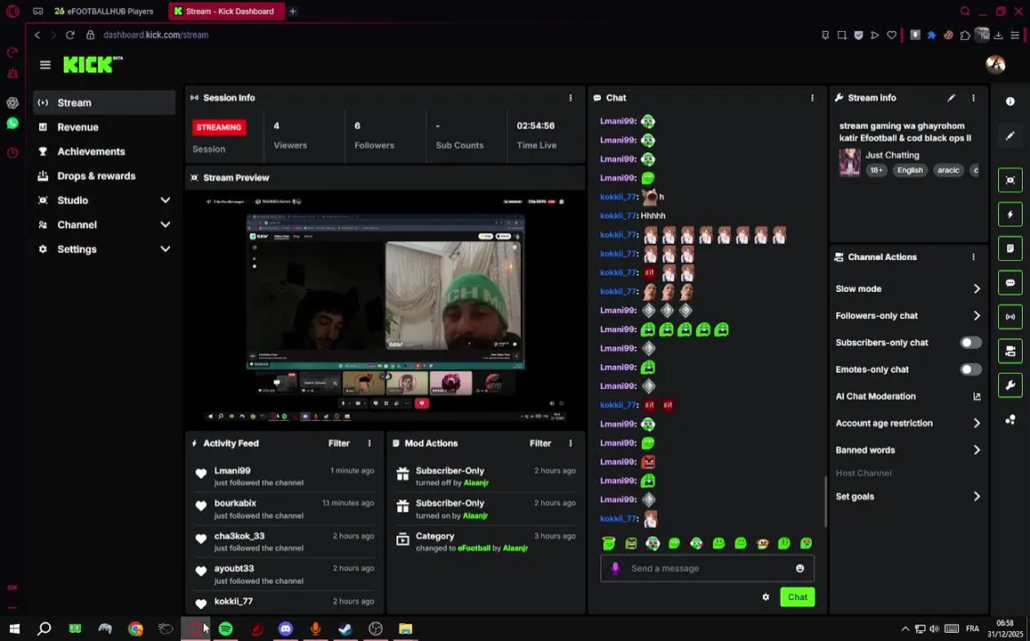Open the hamburger menu beside Kick logo
The width and height of the screenshot is (1030, 641).
tap(45, 64)
